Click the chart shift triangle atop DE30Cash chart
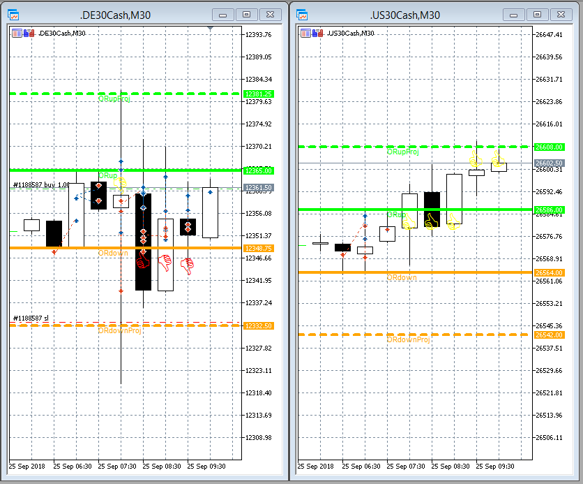The height and width of the screenshot is (484, 583). pyautogui.click(x=210, y=29)
